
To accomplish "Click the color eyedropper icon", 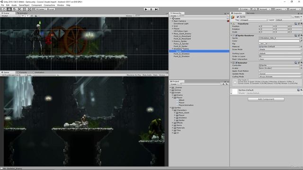I will (x=301, y=41).
